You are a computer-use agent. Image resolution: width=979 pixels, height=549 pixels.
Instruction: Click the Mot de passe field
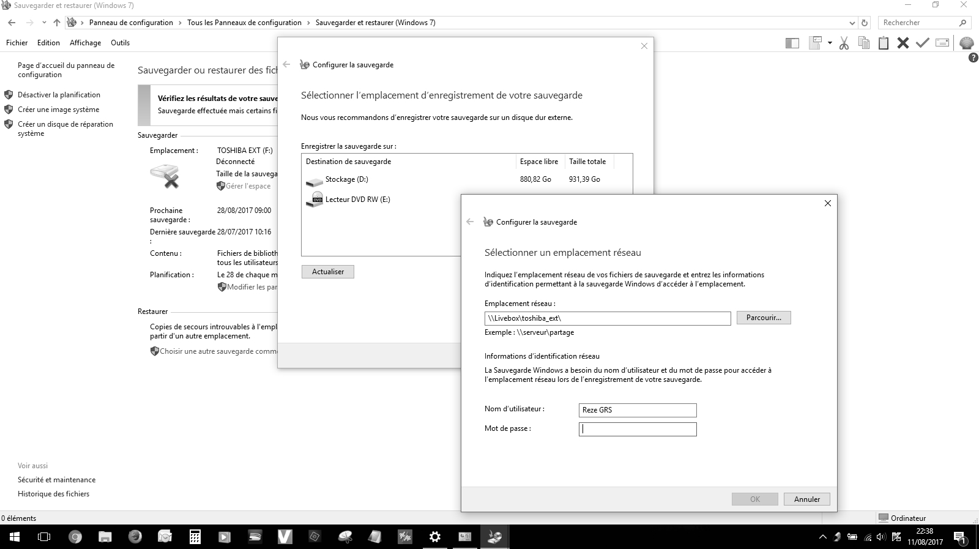[638, 429]
